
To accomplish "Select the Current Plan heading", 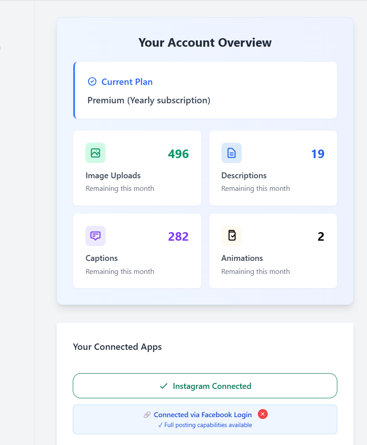I will [127, 82].
